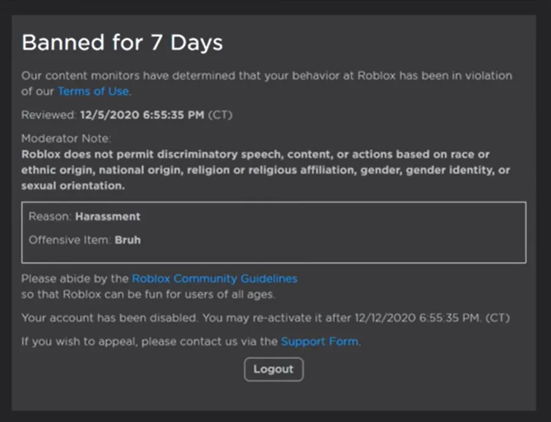Click the 'Please abide by the' text
The height and width of the screenshot is (422, 551).
(75, 279)
